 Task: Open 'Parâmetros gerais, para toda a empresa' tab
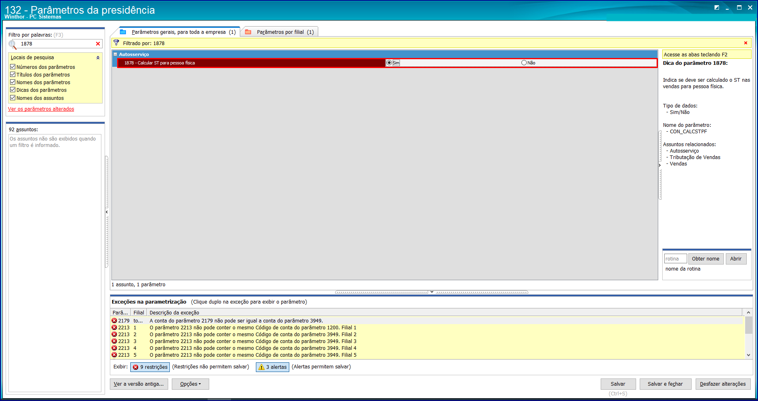179,32
